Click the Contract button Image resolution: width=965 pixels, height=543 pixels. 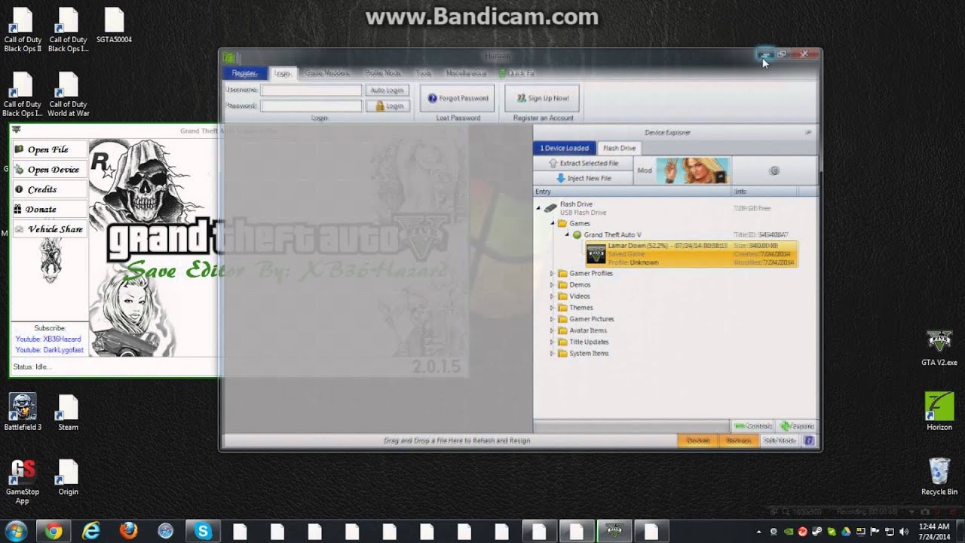pos(753,426)
